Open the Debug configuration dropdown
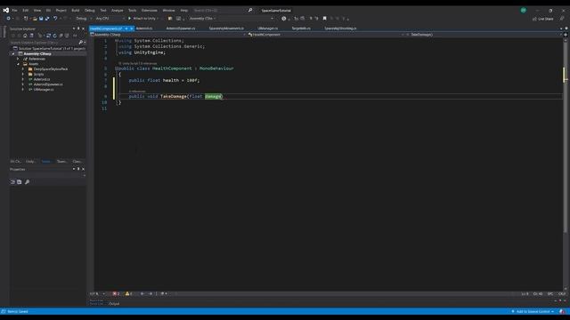This screenshot has width=570, height=320. (83, 18)
